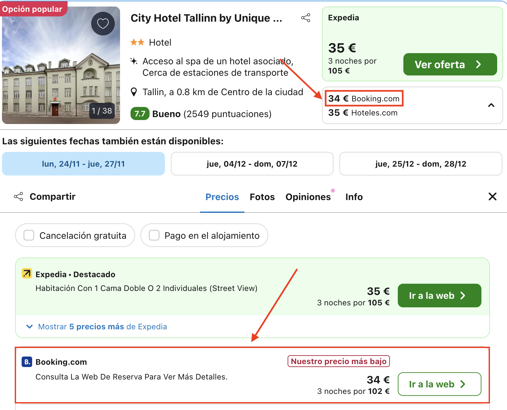Close the hotel details panel
Image resolution: width=507 pixels, height=410 pixels.
coord(492,197)
